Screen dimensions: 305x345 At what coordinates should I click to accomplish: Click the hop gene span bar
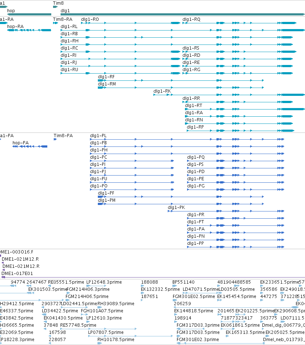29,14
